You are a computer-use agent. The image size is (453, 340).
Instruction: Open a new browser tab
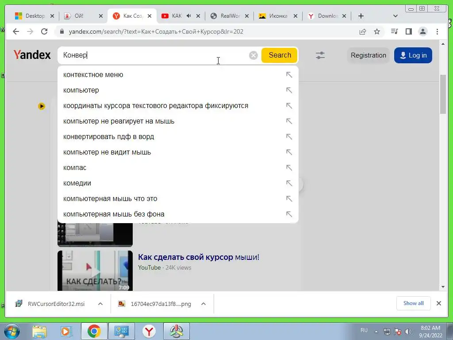(x=361, y=16)
